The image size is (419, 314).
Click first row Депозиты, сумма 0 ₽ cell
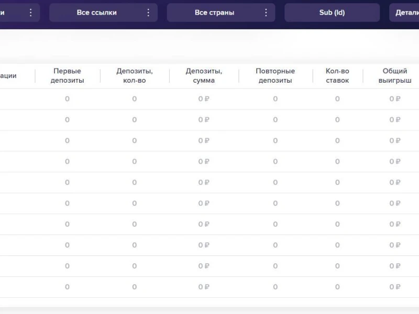pos(204,99)
